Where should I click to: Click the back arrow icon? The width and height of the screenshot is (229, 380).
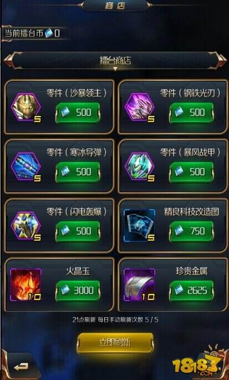click(21, 367)
